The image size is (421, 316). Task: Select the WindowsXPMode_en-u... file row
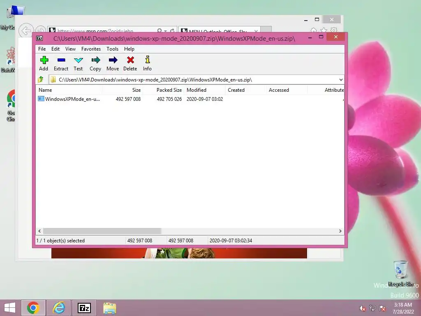point(190,99)
